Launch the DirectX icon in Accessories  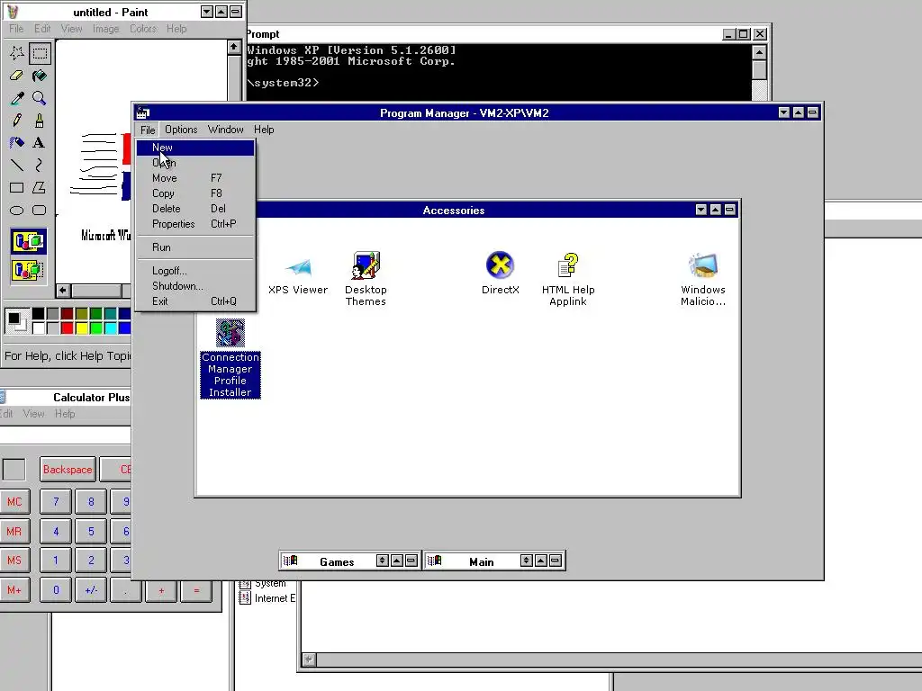point(501,274)
